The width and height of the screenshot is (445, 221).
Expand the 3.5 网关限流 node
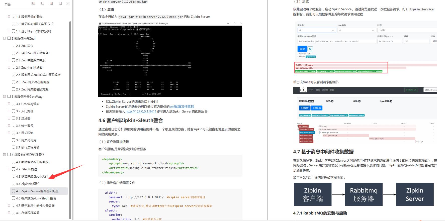pos(9,133)
